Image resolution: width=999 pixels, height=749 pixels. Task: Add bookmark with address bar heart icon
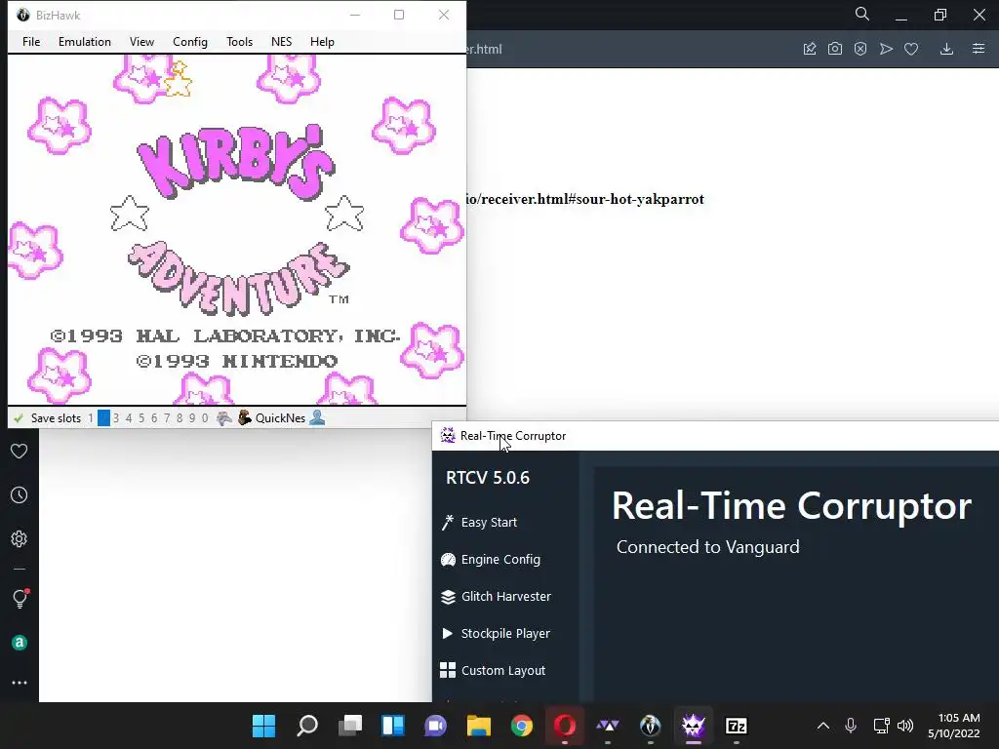click(911, 49)
